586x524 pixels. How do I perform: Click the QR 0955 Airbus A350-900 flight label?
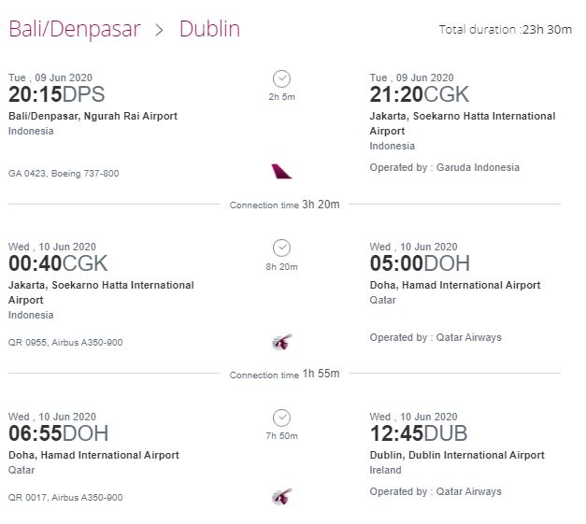[x=65, y=343]
